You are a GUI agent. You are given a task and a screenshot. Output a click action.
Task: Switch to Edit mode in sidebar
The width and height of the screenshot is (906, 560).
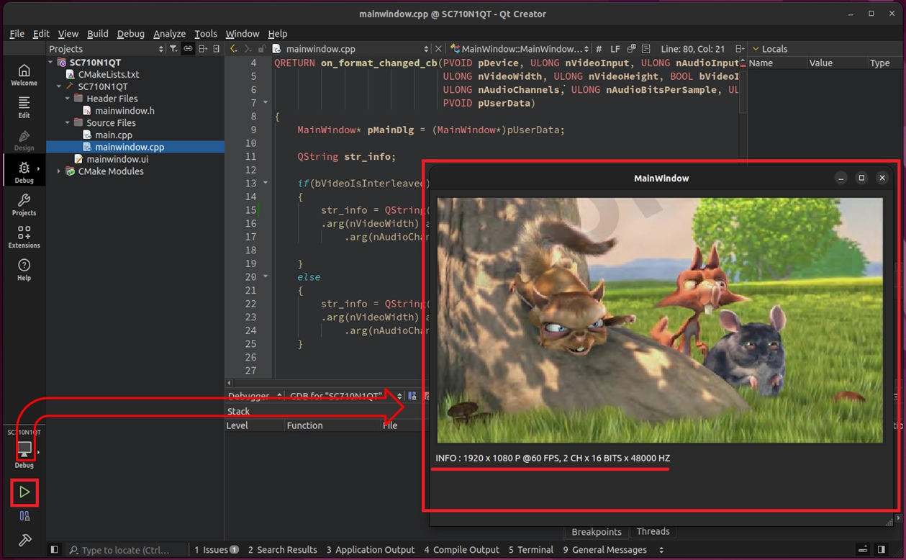(24, 107)
